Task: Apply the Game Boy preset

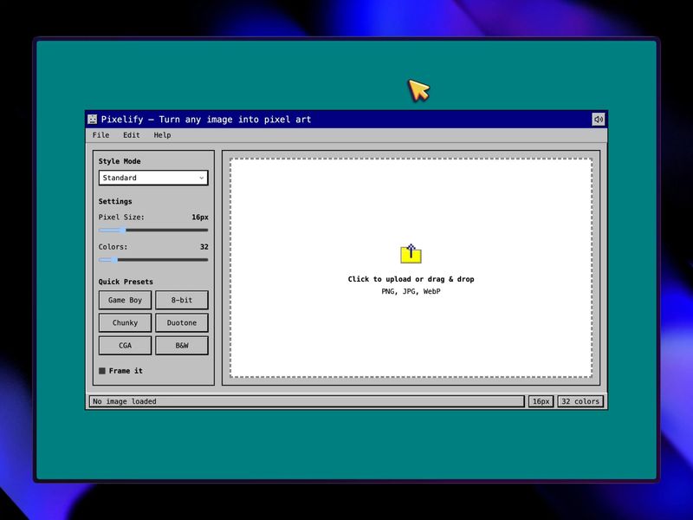Action: pyautogui.click(x=125, y=300)
